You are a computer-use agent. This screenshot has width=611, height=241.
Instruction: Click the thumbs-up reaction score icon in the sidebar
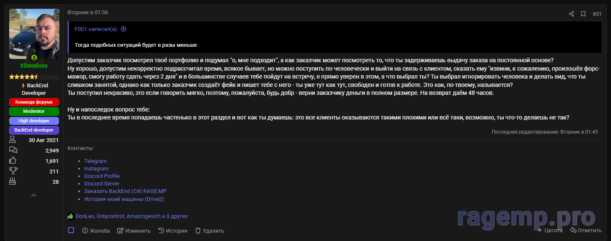click(13, 160)
